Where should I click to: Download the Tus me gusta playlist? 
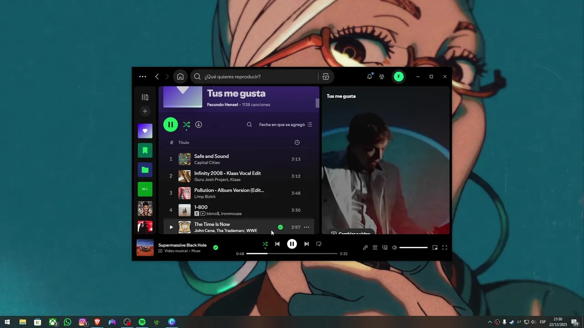(x=198, y=124)
